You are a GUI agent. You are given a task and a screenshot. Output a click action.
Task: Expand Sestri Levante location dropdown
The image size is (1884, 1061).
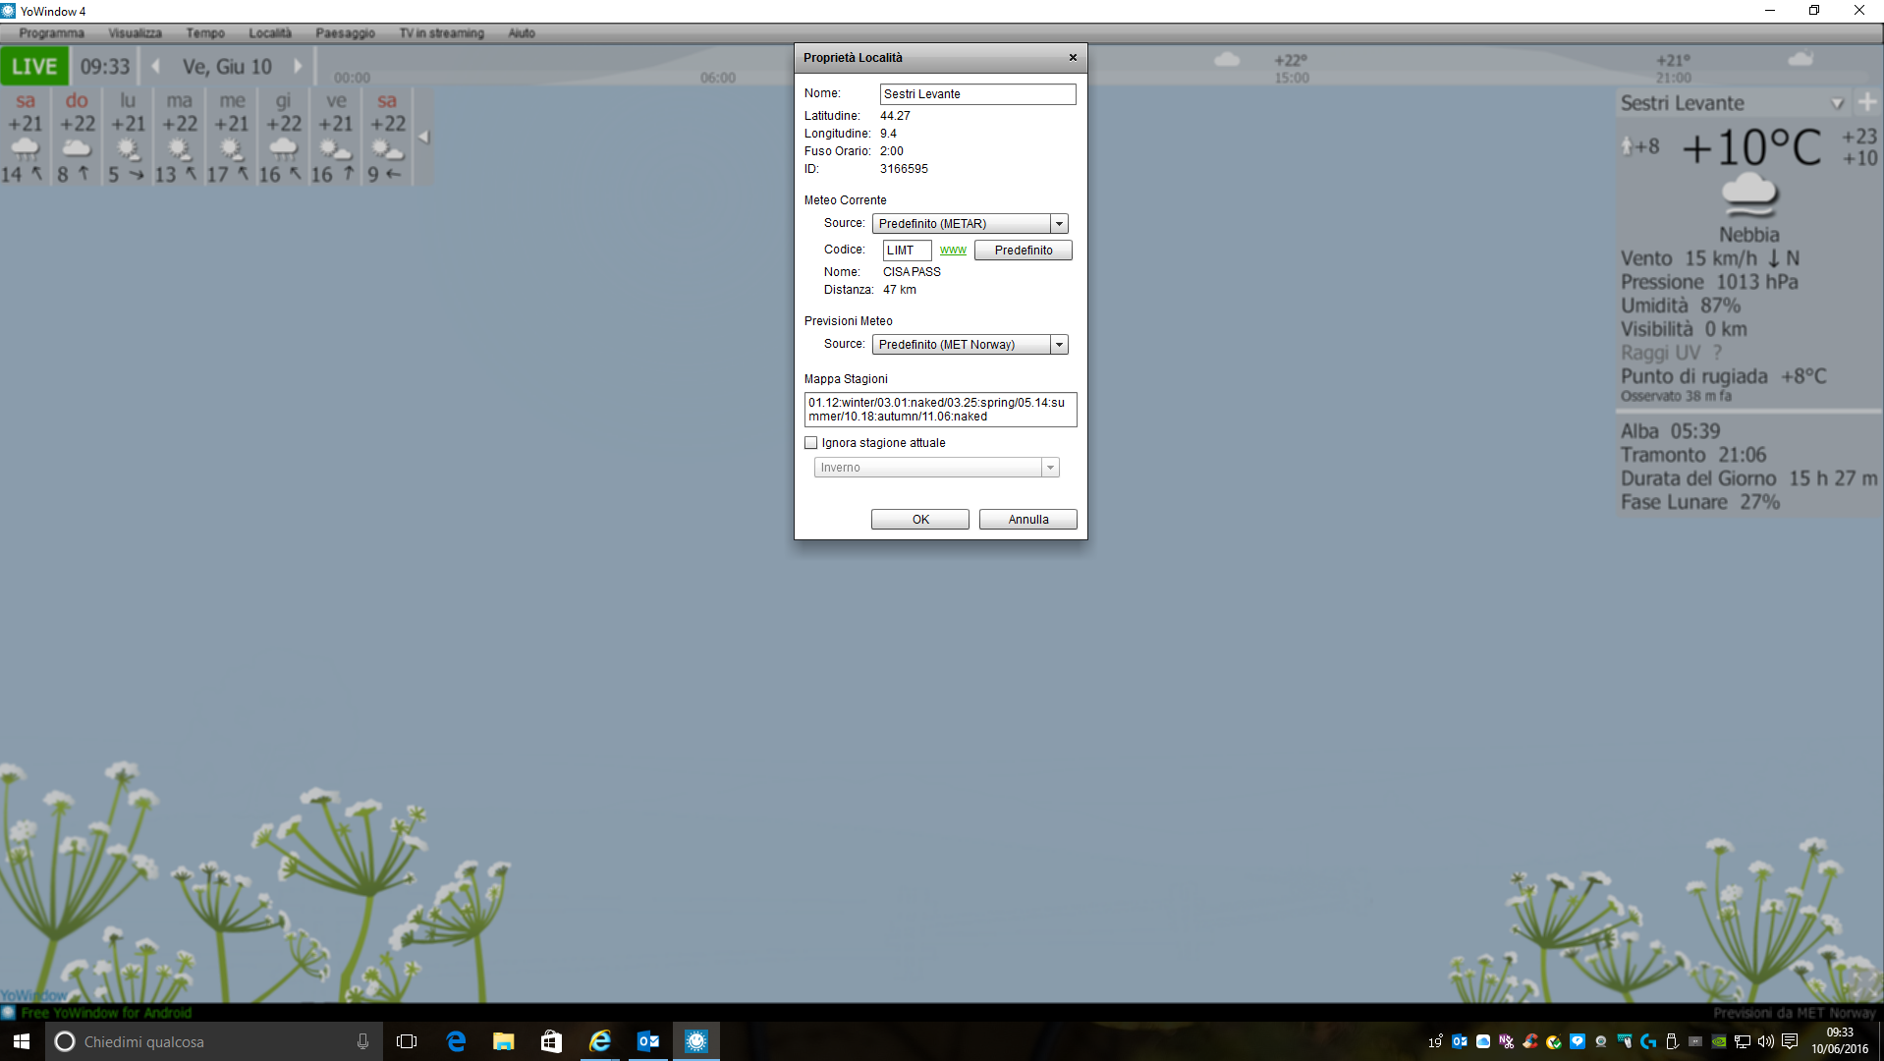tap(1837, 103)
